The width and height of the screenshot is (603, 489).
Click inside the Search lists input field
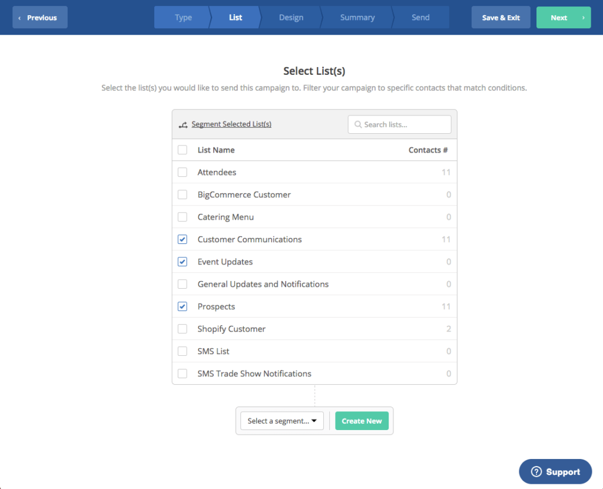400,124
